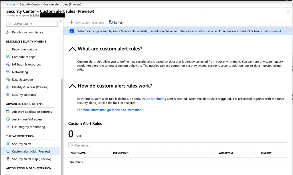Viewport: 293px width, 175px height.
Task: Sort by Severity column arrows
Action: (276, 153)
